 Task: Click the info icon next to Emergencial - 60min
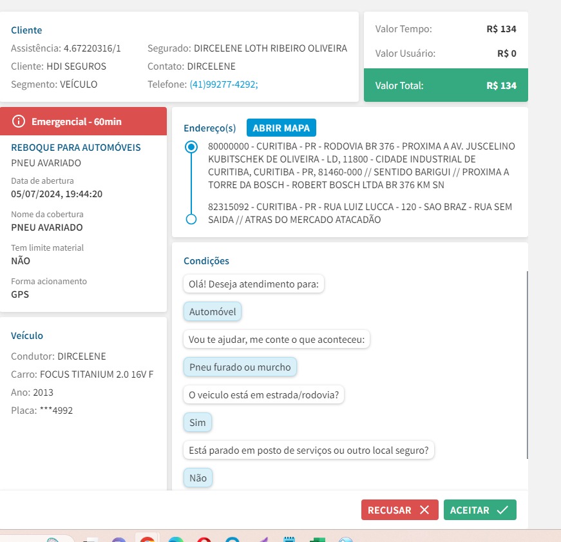(19, 121)
